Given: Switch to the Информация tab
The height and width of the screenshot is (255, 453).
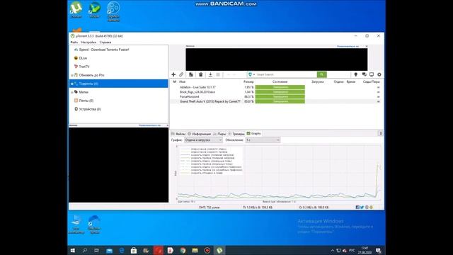Looking at the screenshot, I should click(x=200, y=134).
